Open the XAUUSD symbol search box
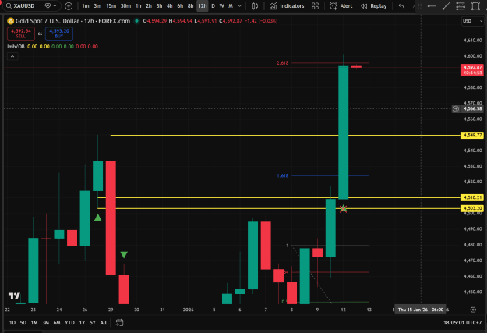 pos(21,6)
